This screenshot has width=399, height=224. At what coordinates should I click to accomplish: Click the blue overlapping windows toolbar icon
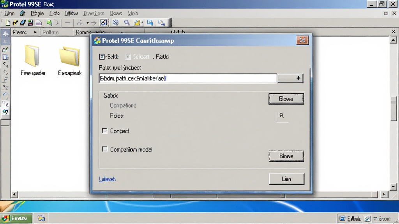pos(150,23)
